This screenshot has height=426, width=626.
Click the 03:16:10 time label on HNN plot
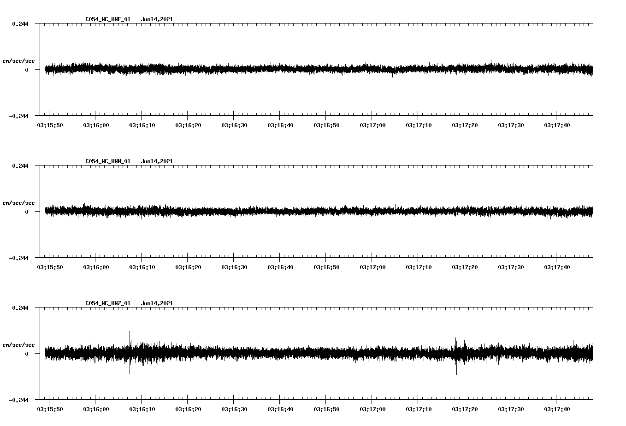coord(142,267)
